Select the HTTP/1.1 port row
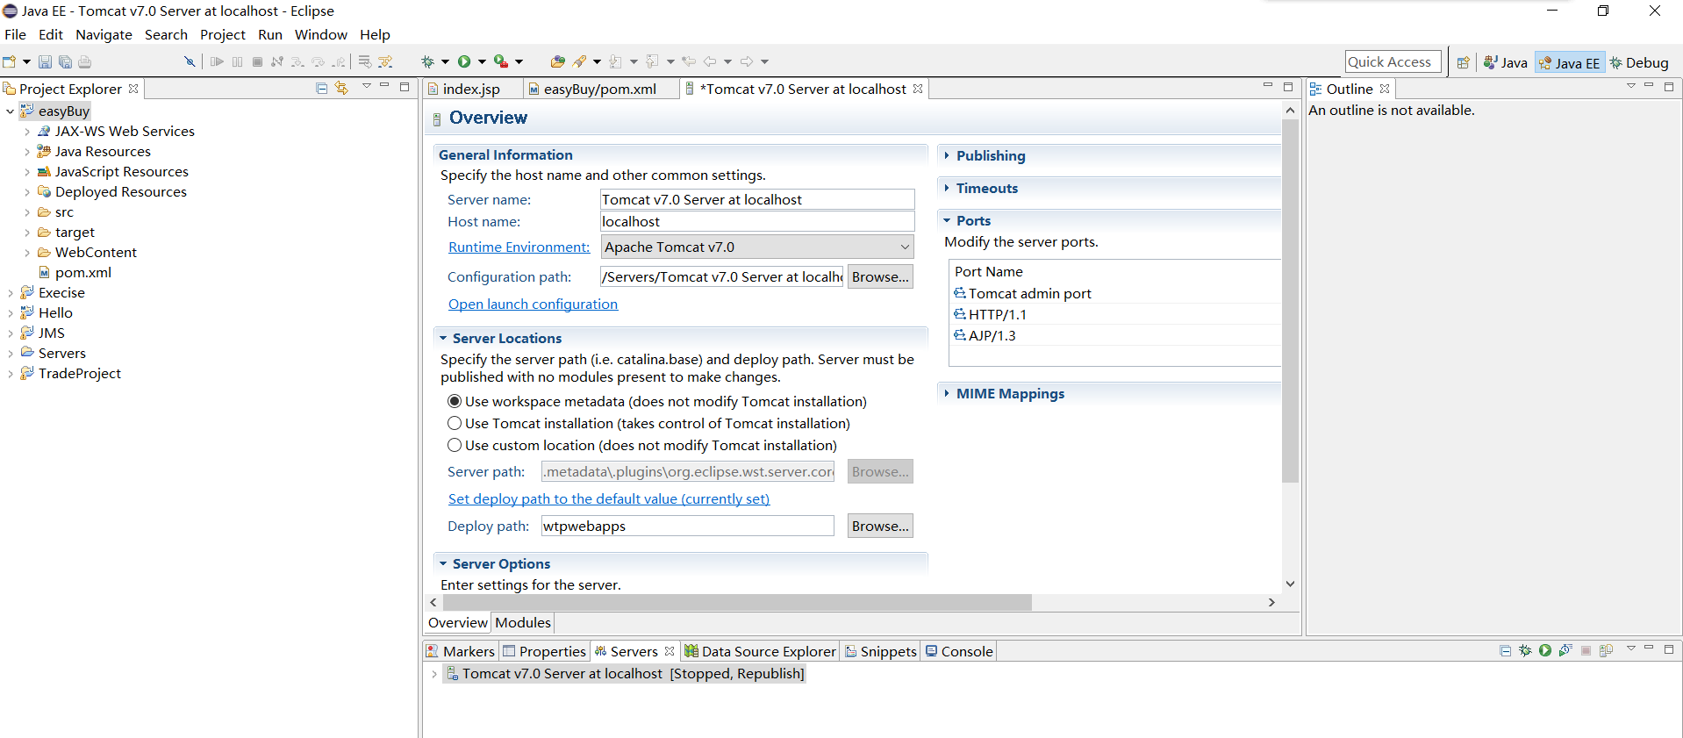Screen dimensions: 1683x738 coord(1114,314)
